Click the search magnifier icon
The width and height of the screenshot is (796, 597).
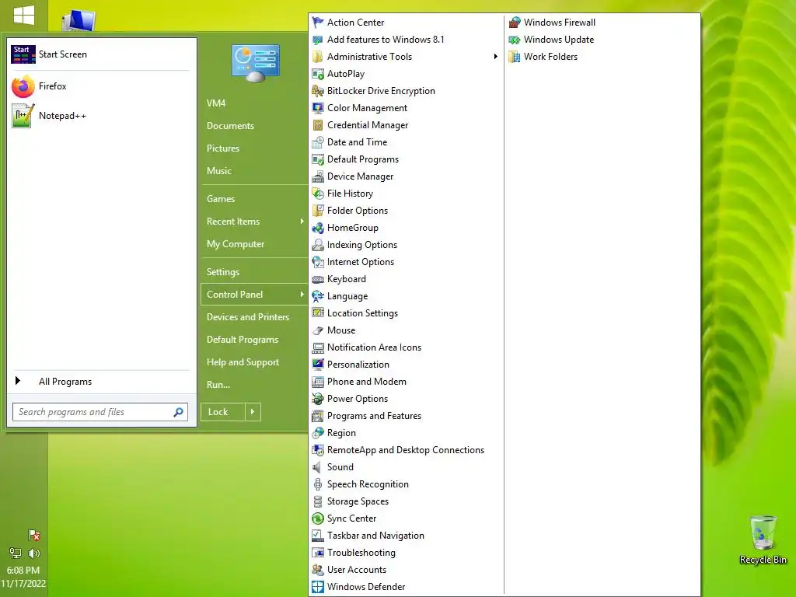click(178, 412)
